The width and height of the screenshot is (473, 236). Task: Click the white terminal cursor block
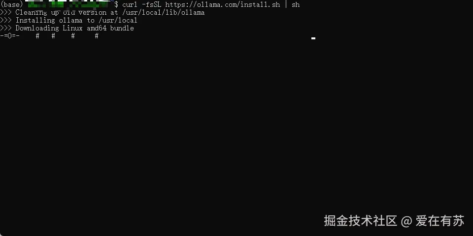point(313,38)
